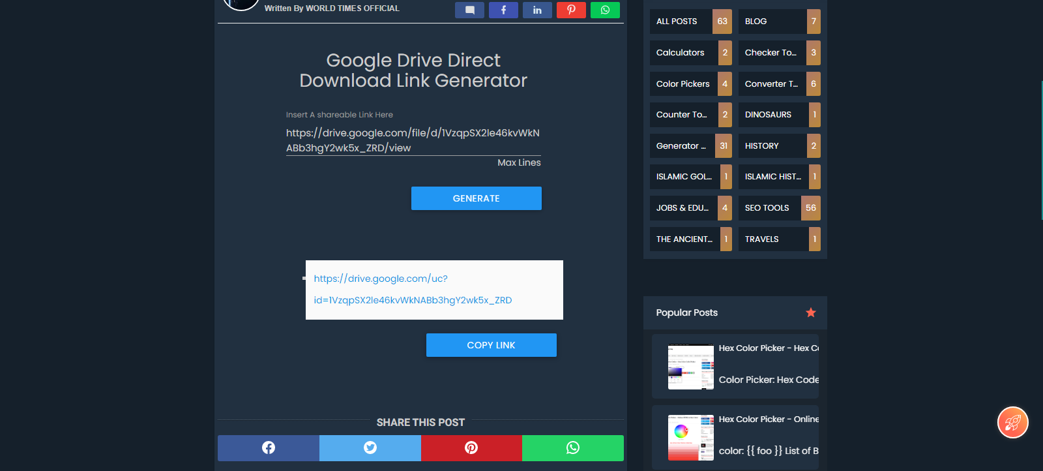Share on LinkedIn using the top icon row
This screenshot has height=471, width=1043.
pyautogui.click(x=537, y=10)
